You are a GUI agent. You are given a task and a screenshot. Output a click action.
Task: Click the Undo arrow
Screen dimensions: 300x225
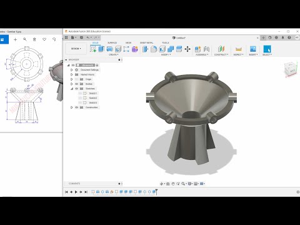coord(88,37)
